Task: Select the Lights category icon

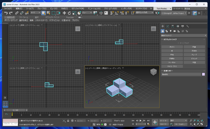Action: tap(171, 31)
